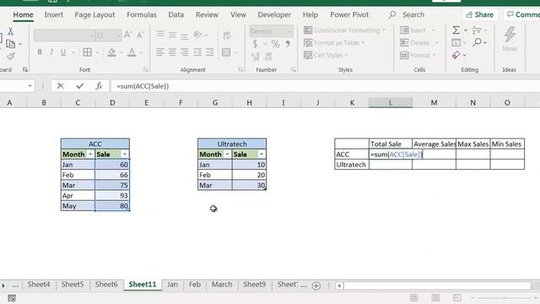Click the Copy icon

[x=11, y=44]
